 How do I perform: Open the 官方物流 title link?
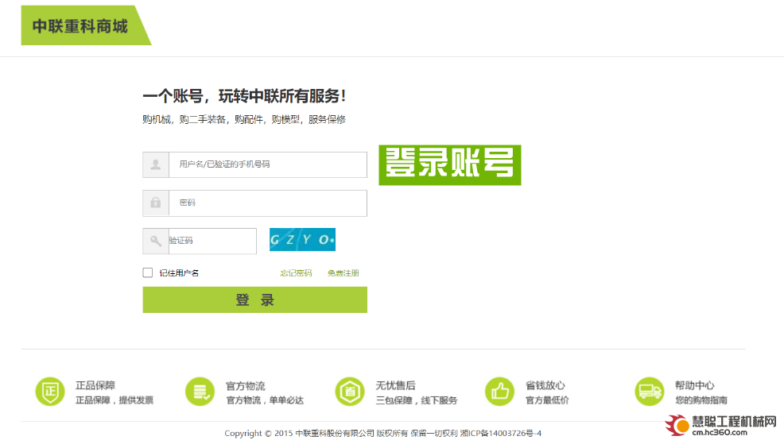pyautogui.click(x=246, y=385)
